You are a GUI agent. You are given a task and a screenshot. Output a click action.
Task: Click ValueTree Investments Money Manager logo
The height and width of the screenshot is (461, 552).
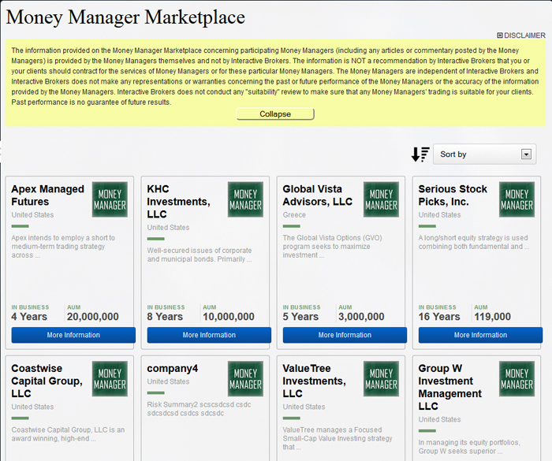[381, 379]
